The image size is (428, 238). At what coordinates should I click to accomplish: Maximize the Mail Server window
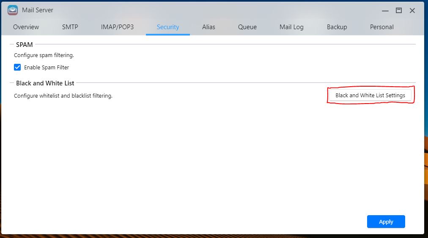click(399, 11)
